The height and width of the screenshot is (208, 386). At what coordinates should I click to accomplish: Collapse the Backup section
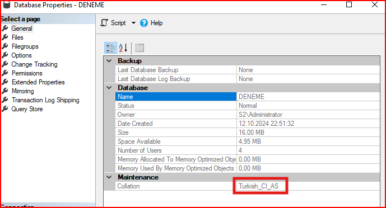[x=109, y=60]
